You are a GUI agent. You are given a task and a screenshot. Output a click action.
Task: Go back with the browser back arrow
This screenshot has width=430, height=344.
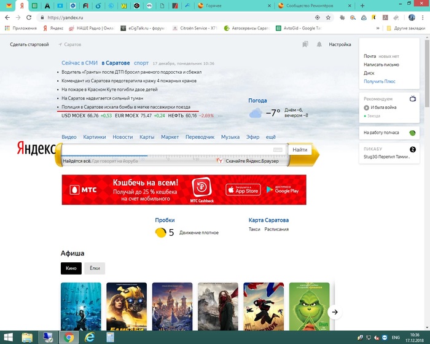(x=7, y=18)
